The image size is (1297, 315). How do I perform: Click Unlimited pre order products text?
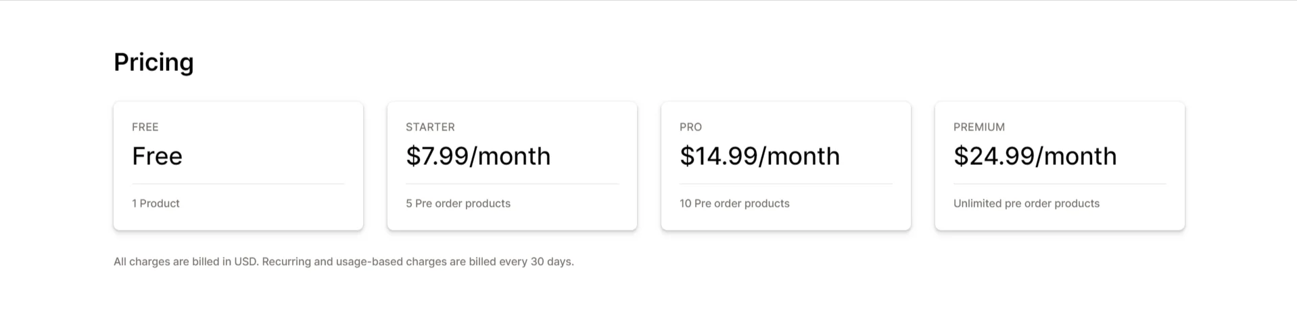[1027, 203]
